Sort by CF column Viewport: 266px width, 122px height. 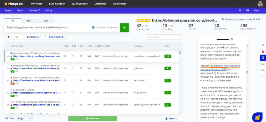tap(66, 46)
